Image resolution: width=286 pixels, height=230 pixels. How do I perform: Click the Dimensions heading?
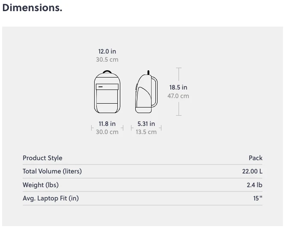[32, 8]
